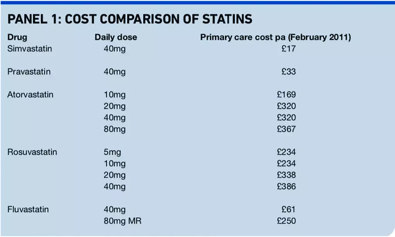The height and width of the screenshot is (237, 395).
Task: Click the 'Daily dose' column header
Action: pos(116,37)
